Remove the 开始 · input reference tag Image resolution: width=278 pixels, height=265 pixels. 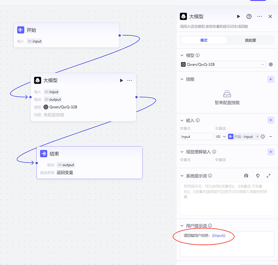[258, 136]
